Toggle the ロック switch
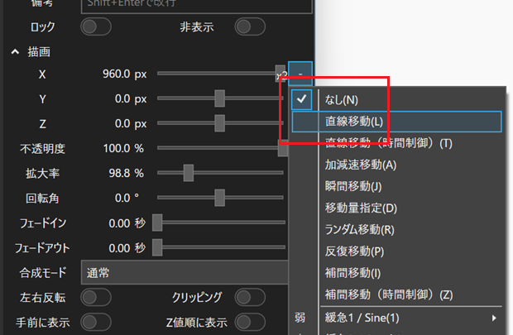 point(95,26)
